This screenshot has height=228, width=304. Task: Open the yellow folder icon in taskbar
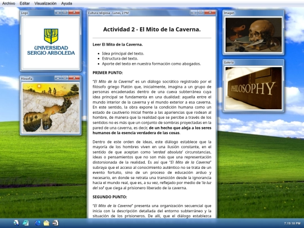[46, 223]
